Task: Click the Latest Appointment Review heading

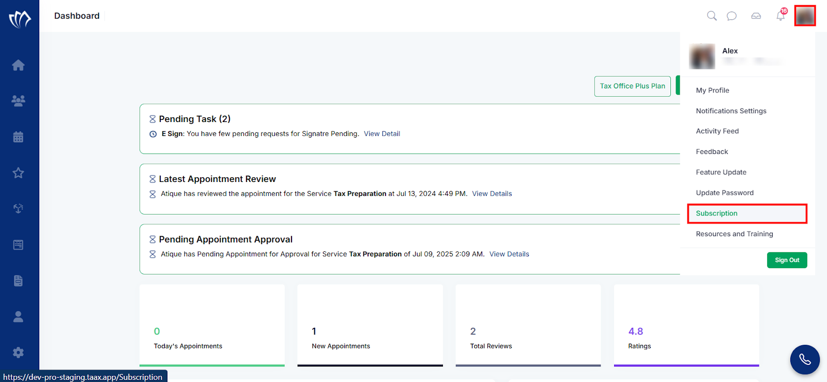Action: (217, 179)
